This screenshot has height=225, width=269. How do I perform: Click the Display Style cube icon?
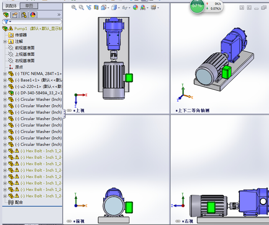[x=114, y=7]
